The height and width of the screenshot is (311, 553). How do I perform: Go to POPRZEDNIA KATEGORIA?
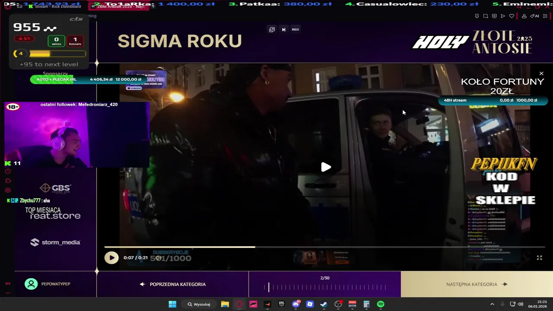coord(173,284)
